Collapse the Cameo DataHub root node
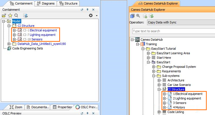215x115 pixels. (132, 40)
